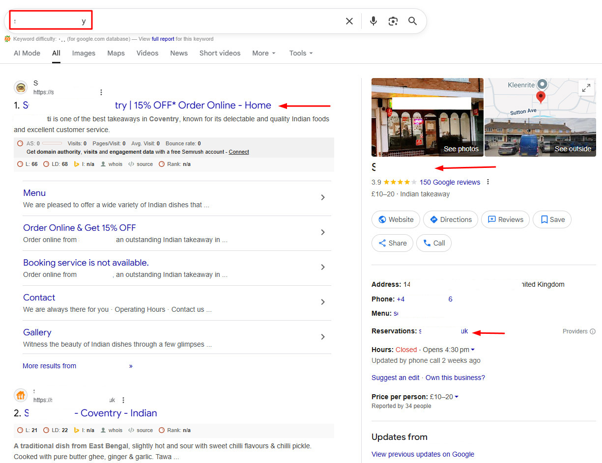Open Google Lens image search icon

click(393, 21)
